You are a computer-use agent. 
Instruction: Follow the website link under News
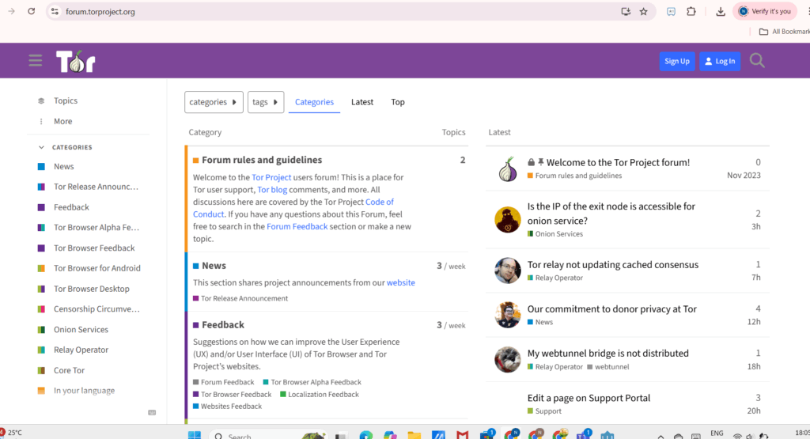401,282
